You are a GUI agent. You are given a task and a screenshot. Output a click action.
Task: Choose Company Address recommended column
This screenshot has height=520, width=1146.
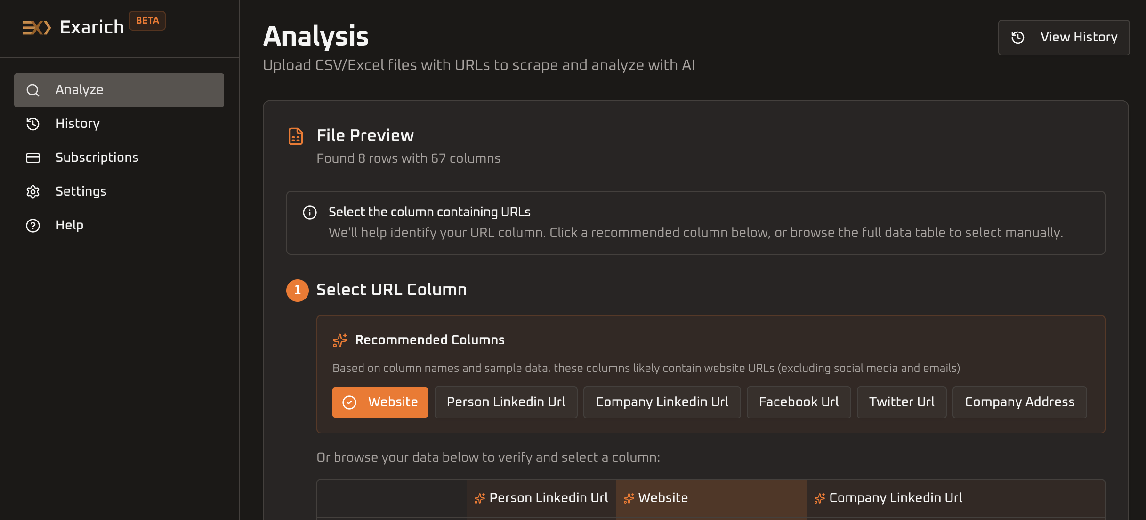pyautogui.click(x=1019, y=402)
